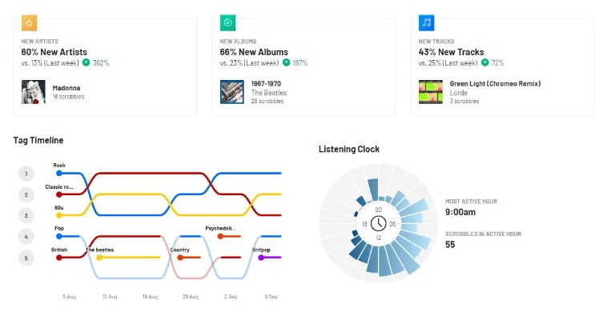Open the 1967-1970 album cover
Screen dimensions: 607x320
(231, 92)
